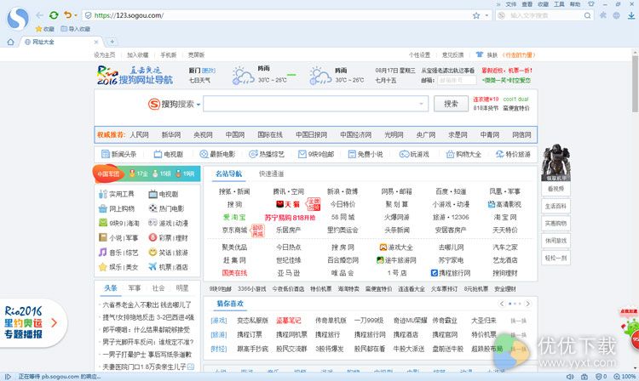This screenshot has height=381, width=639.
Task: Select 明星 news tab
Action: 182,288
